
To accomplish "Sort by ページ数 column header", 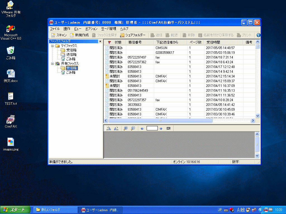I will pyautogui.click(x=196, y=42).
